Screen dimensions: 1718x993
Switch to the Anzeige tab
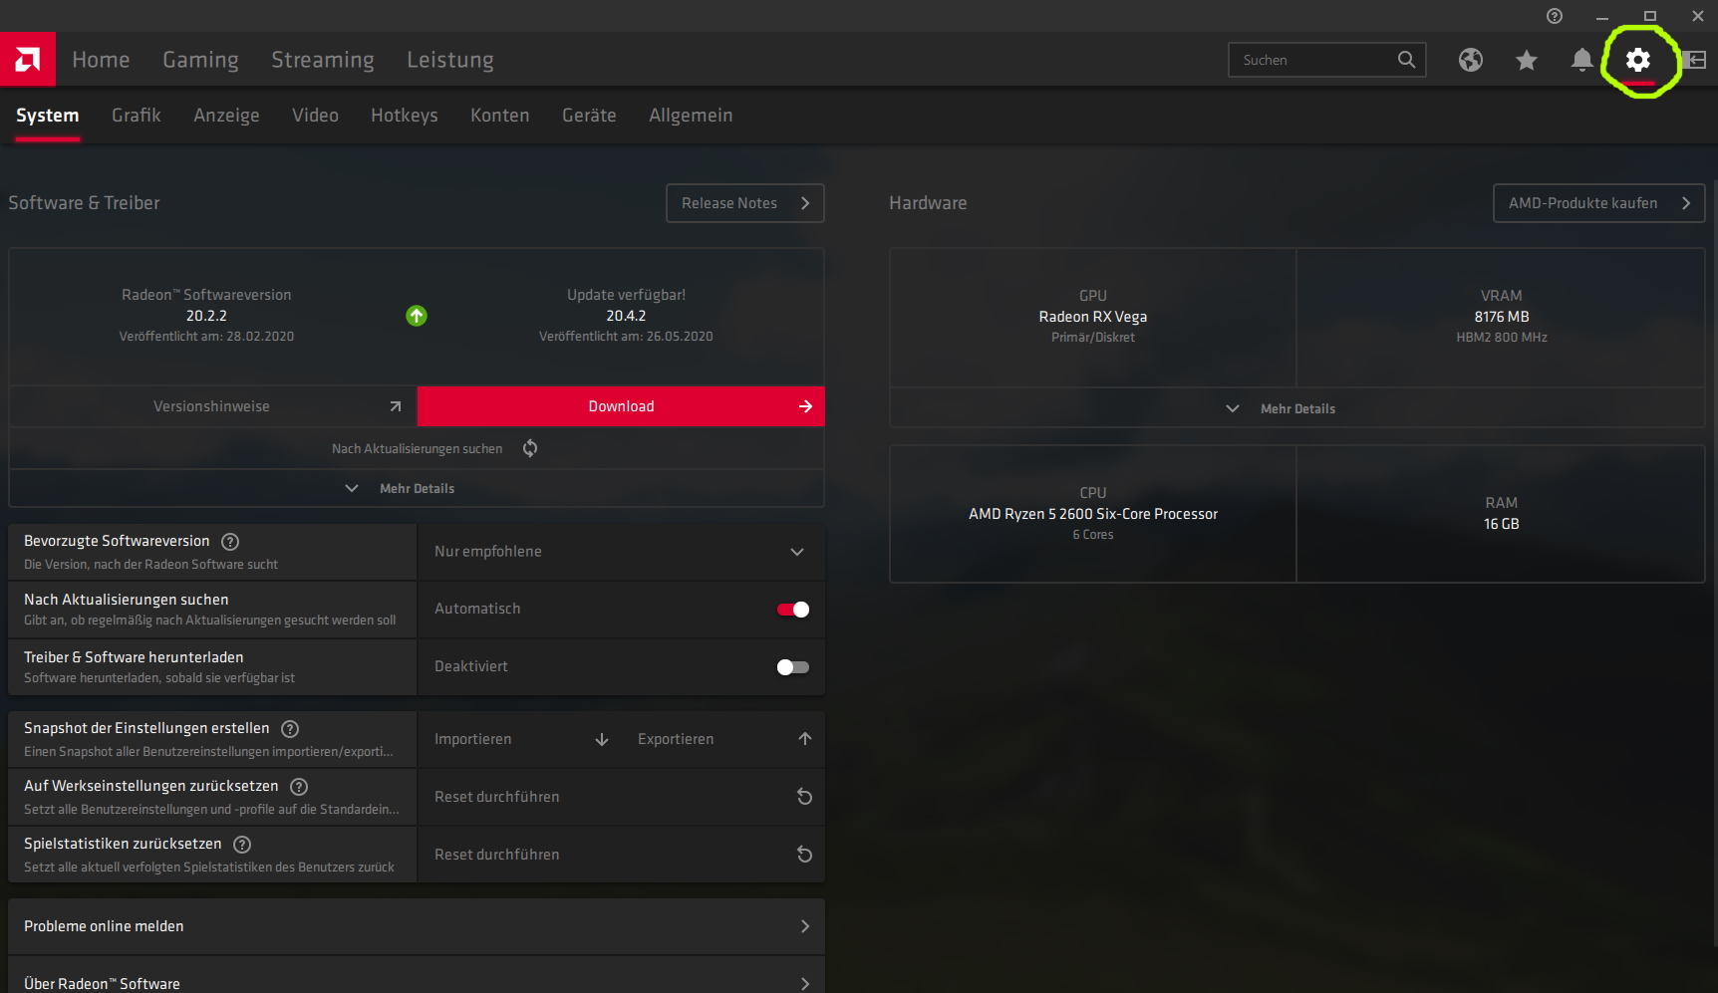pyautogui.click(x=226, y=116)
